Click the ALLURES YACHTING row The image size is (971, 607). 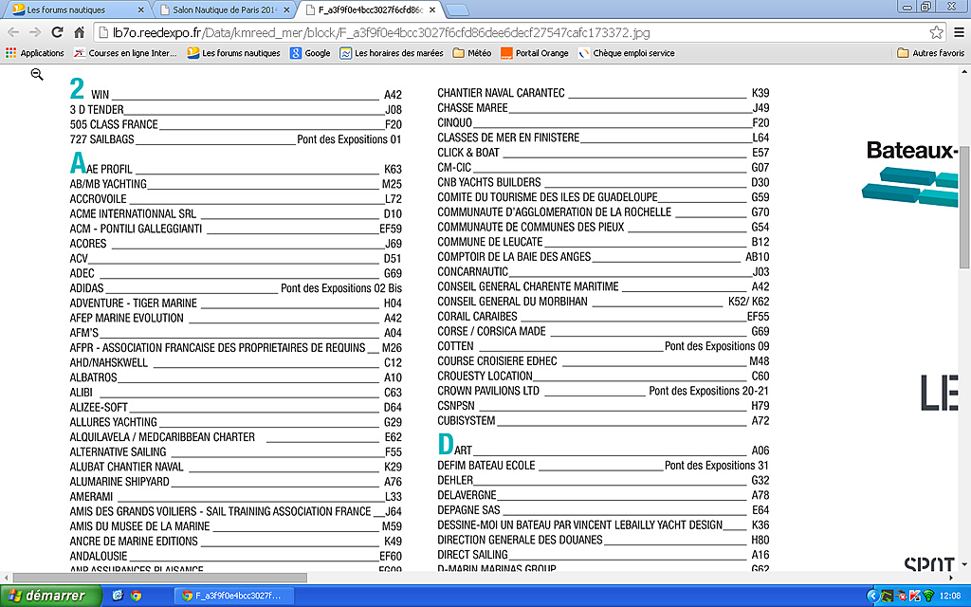235,422
